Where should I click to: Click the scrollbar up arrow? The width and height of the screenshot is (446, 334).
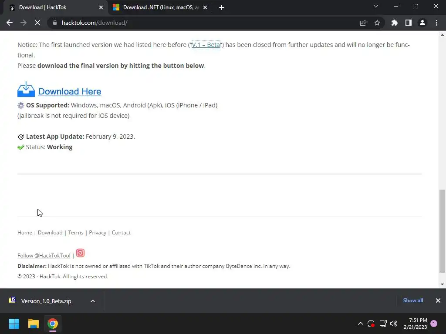coord(442,35)
